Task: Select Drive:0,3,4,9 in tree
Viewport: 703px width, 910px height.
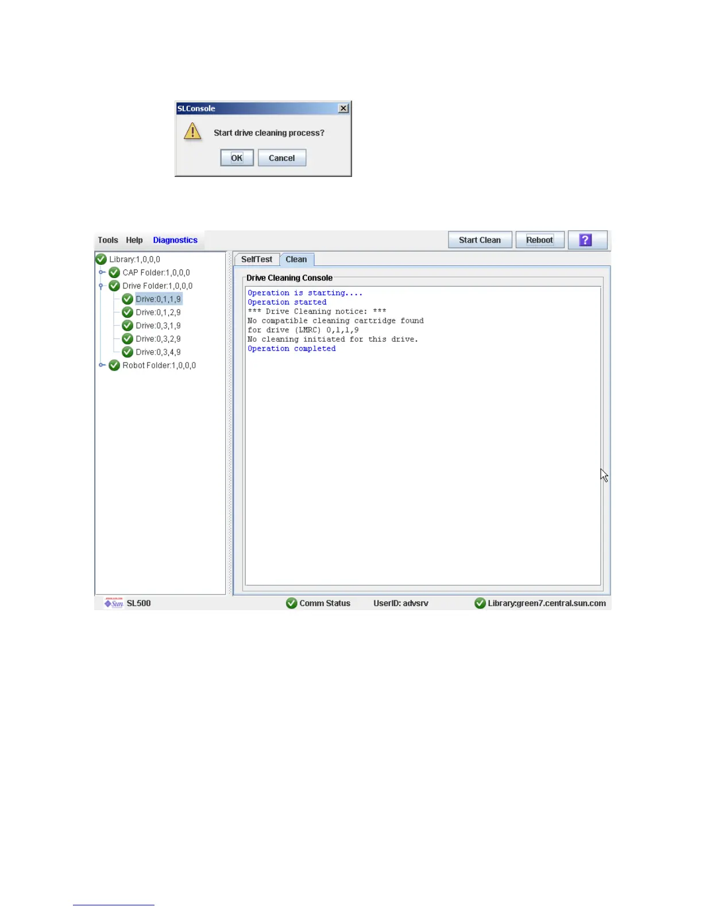Action: tap(159, 352)
